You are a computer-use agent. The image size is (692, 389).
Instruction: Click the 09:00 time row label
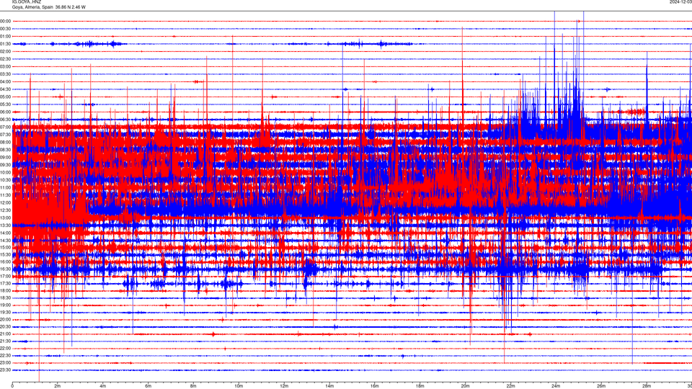(6, 157)
